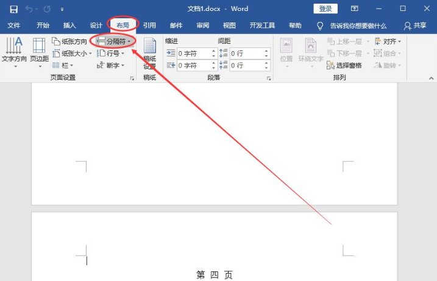Image resolution: width=437 pixels, height=281 pixels.
Task: Click the left indent icon
Action: (x=171, y=53)
